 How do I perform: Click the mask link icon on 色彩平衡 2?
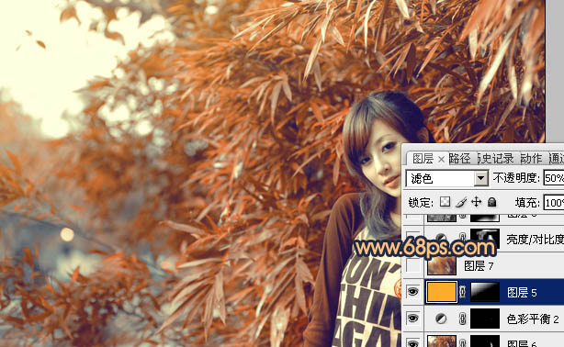(x=463, y=319)
